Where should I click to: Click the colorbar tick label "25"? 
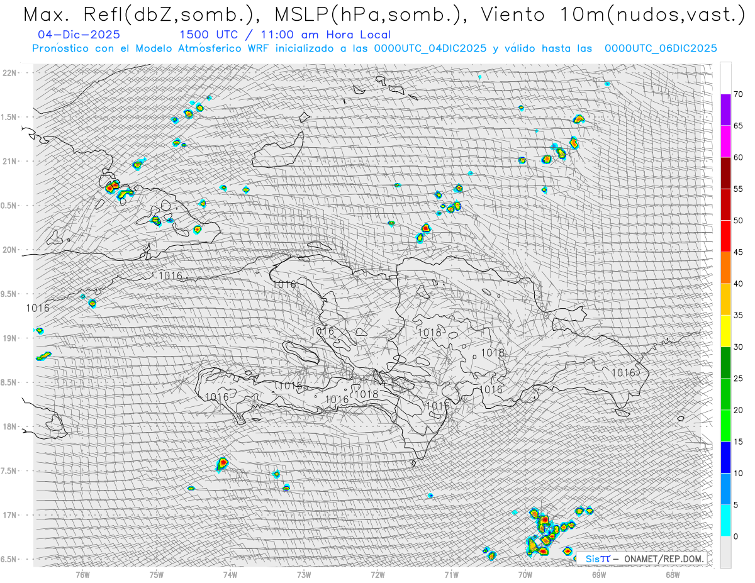pyautogui.click(x=739, y=378)
